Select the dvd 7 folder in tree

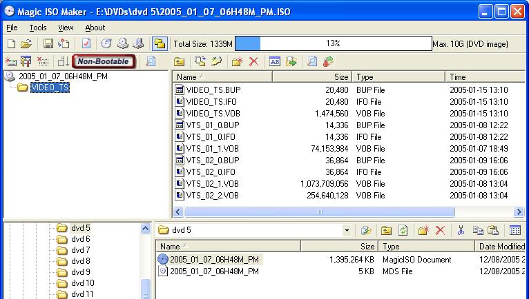(81, 250)
